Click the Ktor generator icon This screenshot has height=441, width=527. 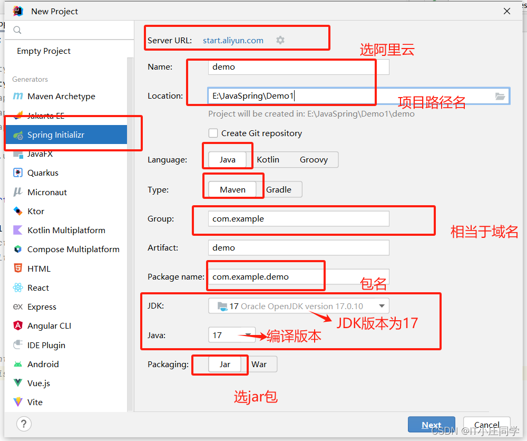tap(18, 211)
